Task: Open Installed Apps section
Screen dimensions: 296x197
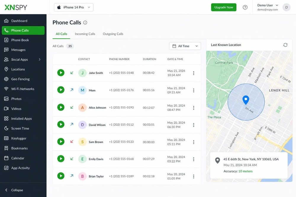Action: pos(23,118)
